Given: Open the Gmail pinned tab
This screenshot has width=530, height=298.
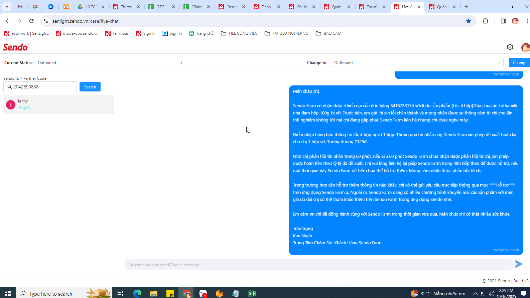Looking at the screenshot, I should pyautogui.click(x=20, y=7).
